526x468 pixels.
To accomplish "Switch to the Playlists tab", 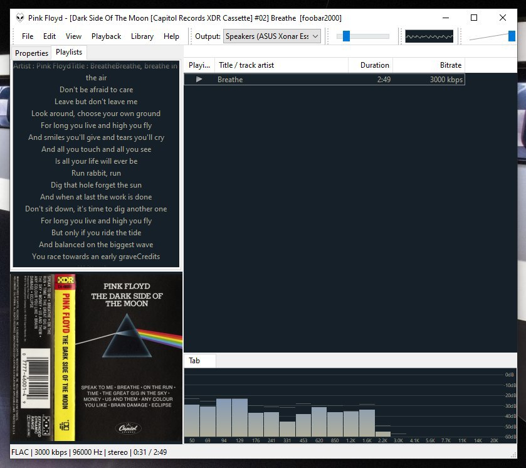I will pyautogui.click(x=69, y=52).
